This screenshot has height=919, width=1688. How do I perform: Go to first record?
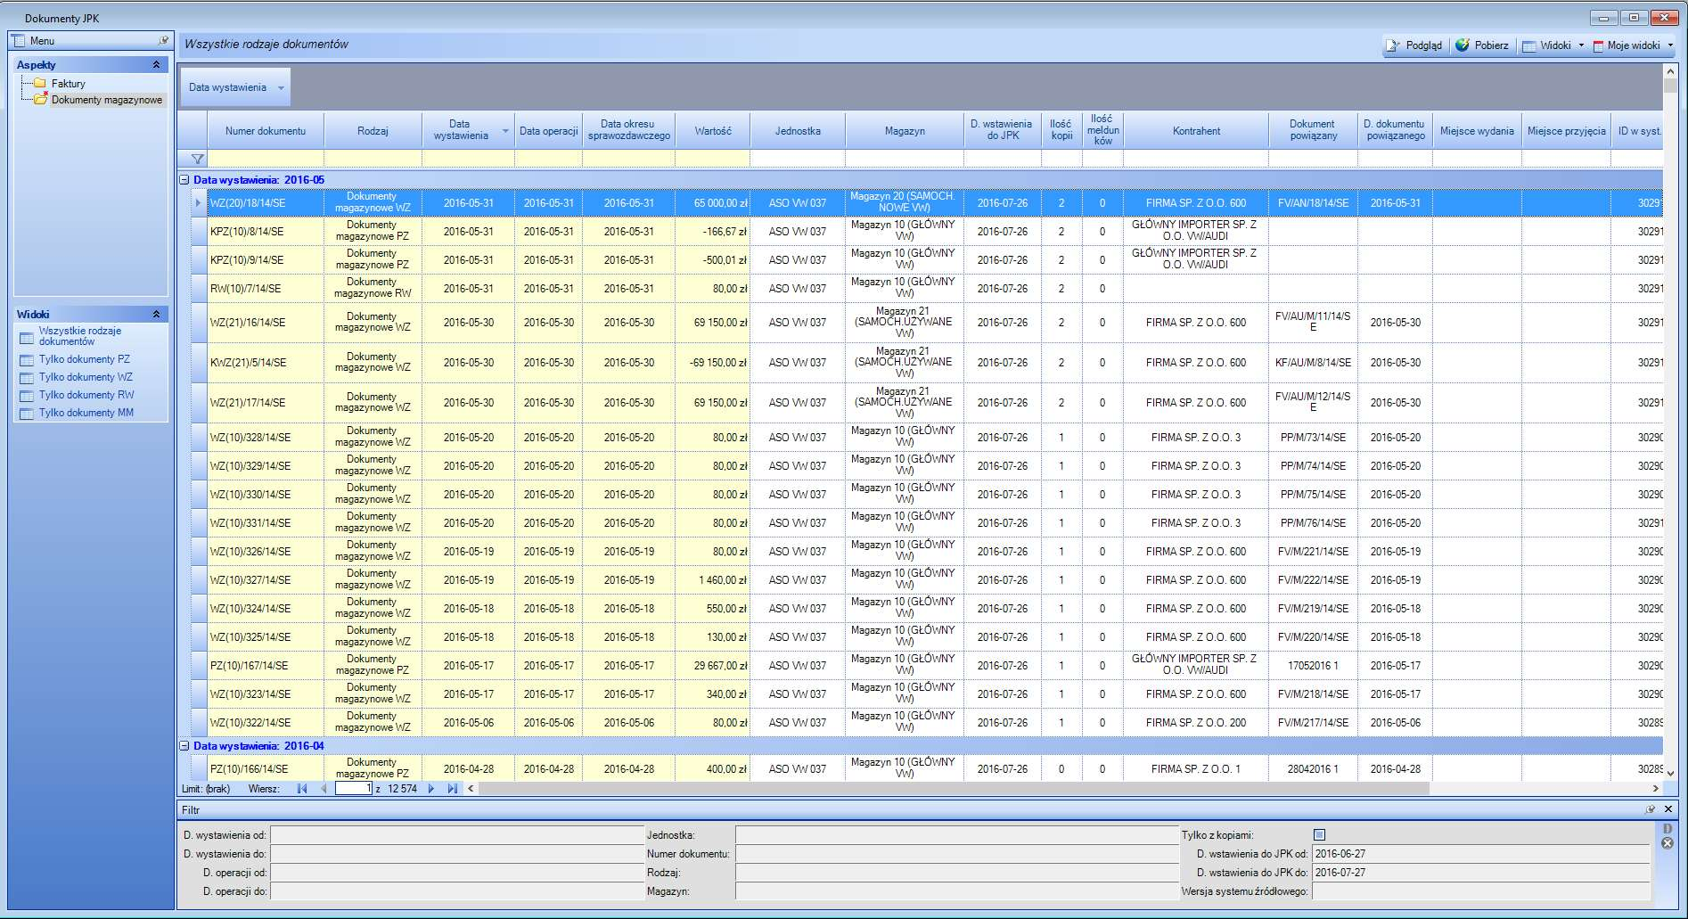pos(302,789)
